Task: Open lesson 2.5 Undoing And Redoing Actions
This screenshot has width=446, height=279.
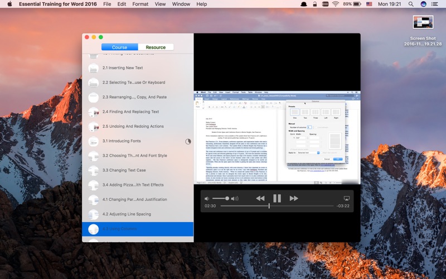Action: 138,127
